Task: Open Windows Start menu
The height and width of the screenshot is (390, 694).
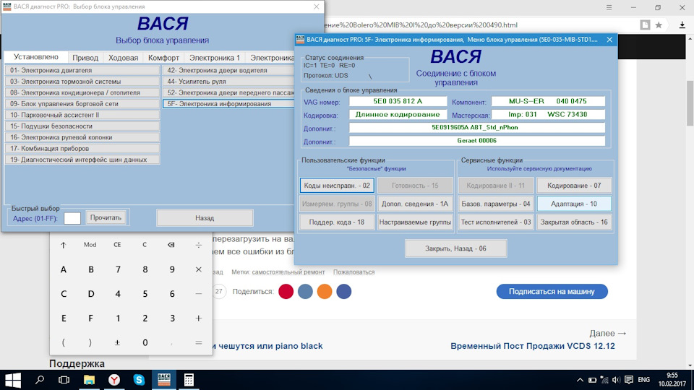Action: point(12,380)
